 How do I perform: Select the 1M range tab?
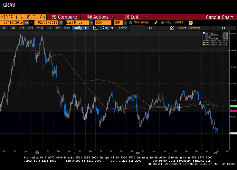point(22,28)
